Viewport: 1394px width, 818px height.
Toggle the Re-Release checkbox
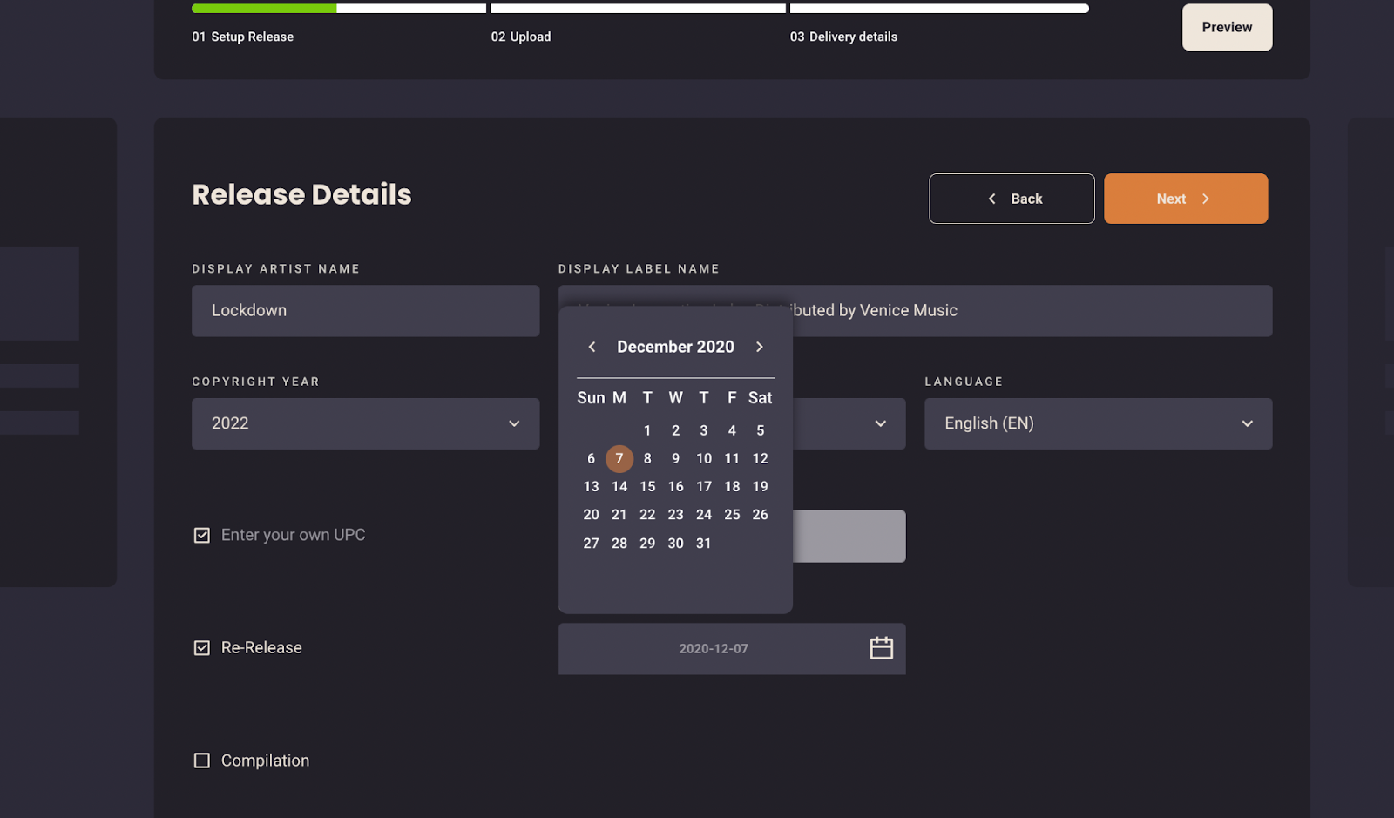point(202,648)
